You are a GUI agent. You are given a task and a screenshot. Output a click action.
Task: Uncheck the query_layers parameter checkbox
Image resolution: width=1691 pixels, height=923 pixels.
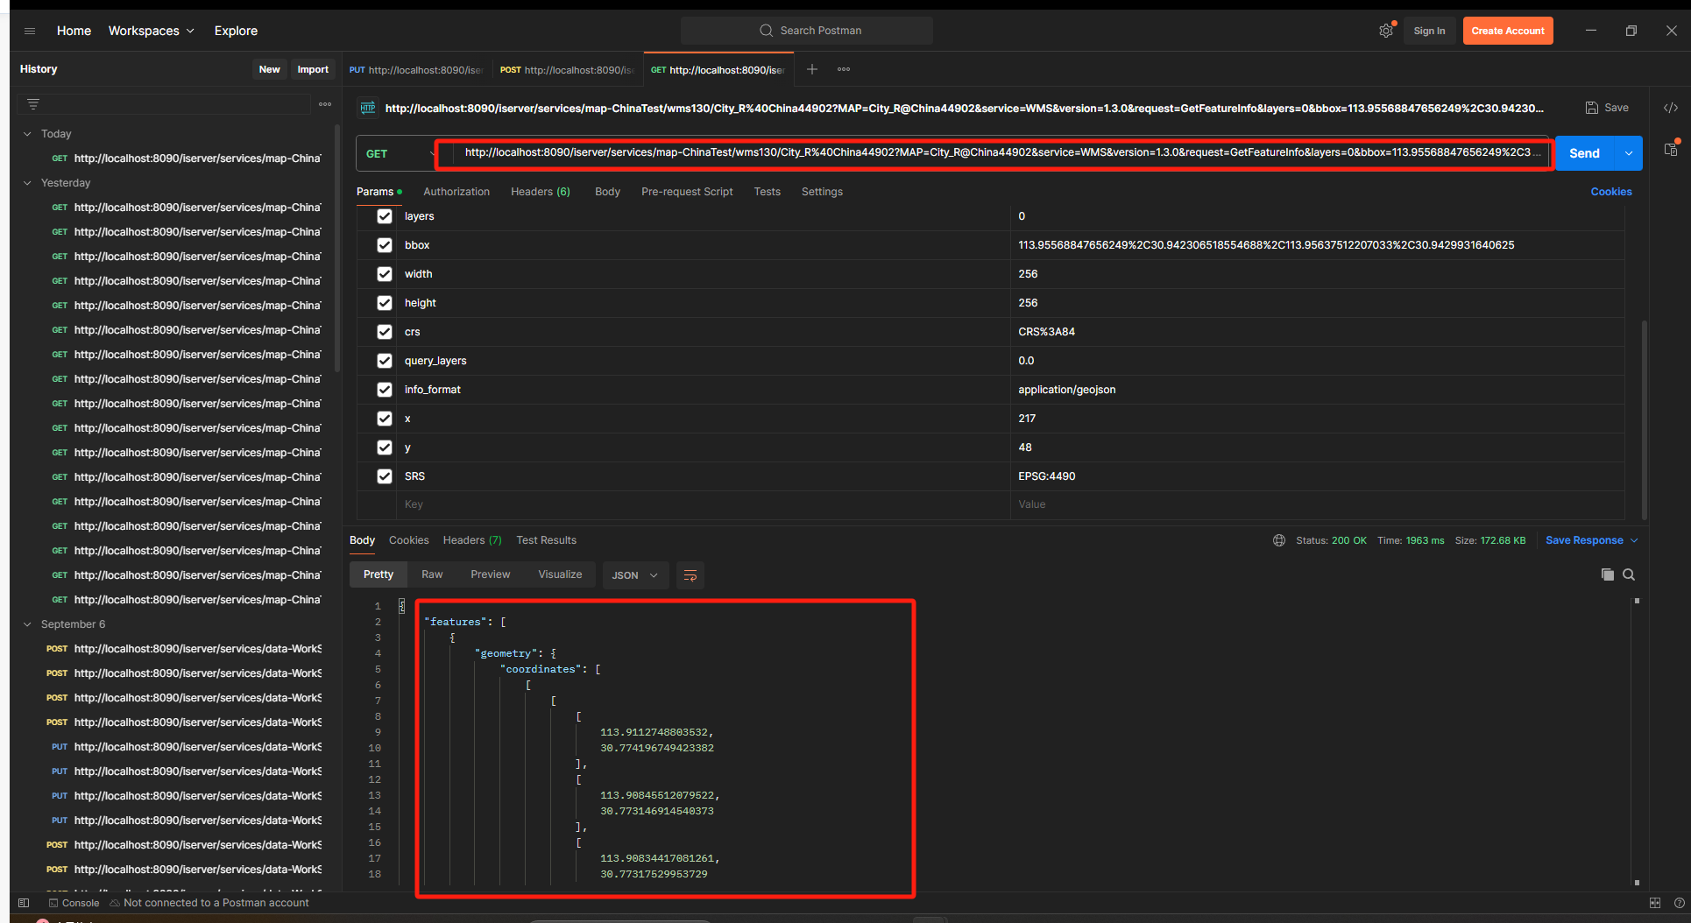pos(385,361)
